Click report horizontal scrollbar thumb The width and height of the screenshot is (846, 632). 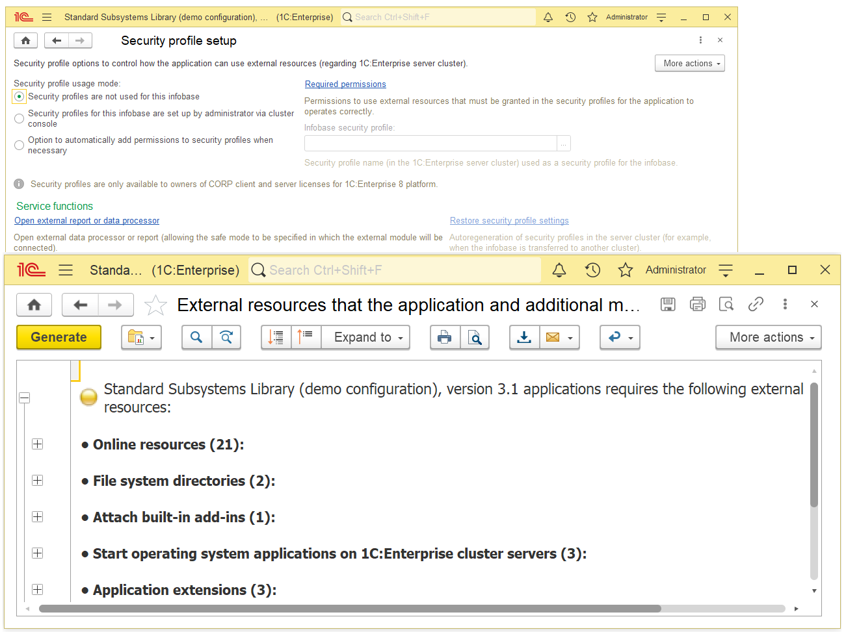[x=350, y=609]
